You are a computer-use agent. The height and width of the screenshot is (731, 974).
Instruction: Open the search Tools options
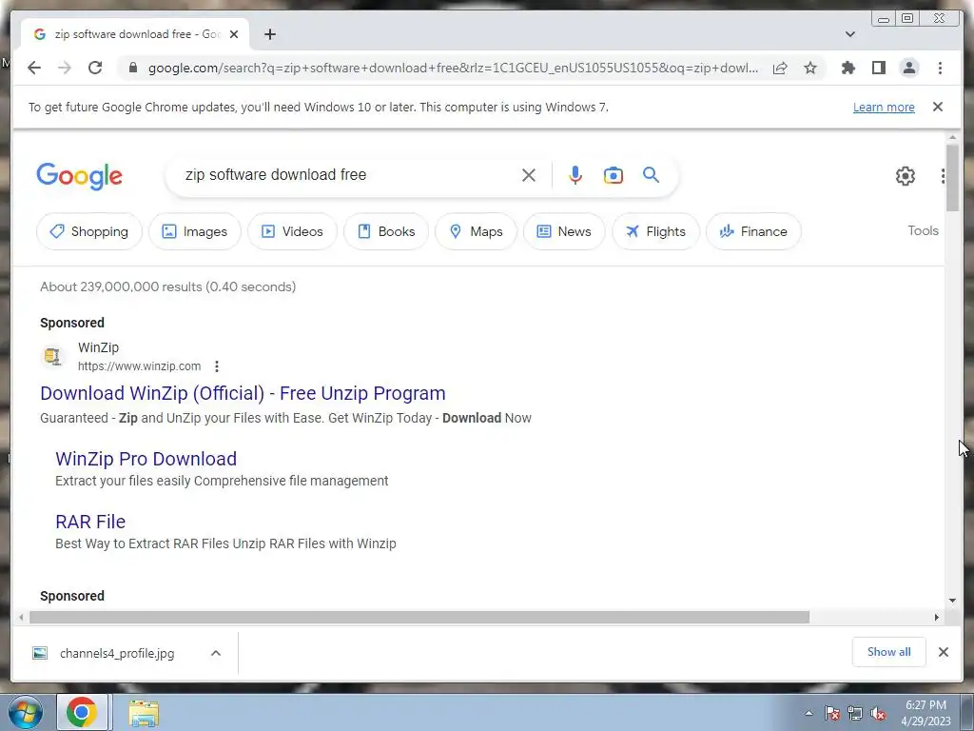[x=923, y=230]
